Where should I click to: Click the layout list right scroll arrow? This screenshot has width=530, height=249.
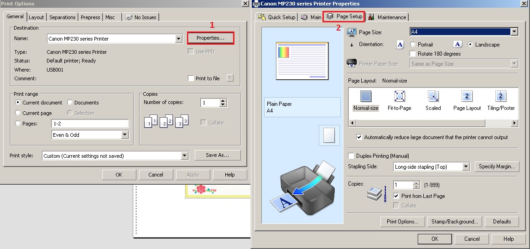click(x=514, y=123)
